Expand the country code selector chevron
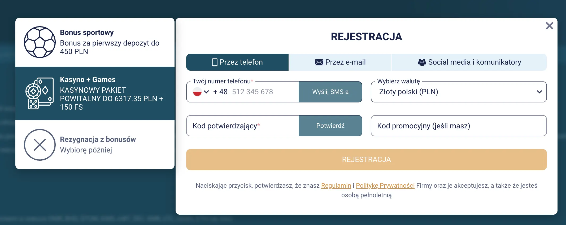Viewport: 566px width, 225px height. tap(207, 92)
